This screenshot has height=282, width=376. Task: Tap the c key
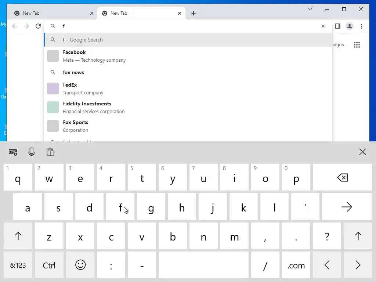coord(111,236)
